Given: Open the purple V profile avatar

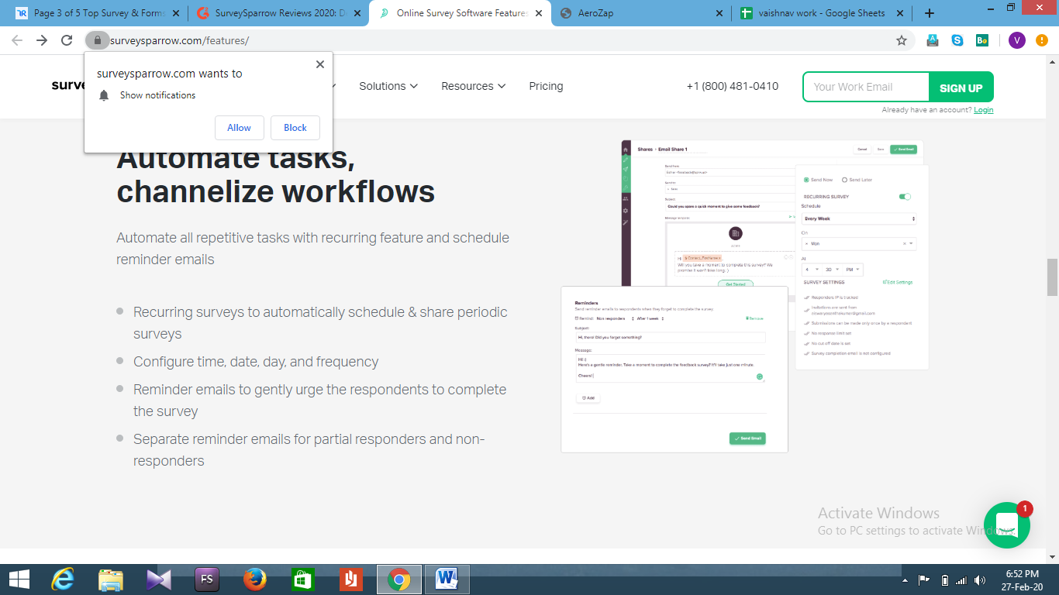Looking at the screenshot, I should coord(1017,40).
